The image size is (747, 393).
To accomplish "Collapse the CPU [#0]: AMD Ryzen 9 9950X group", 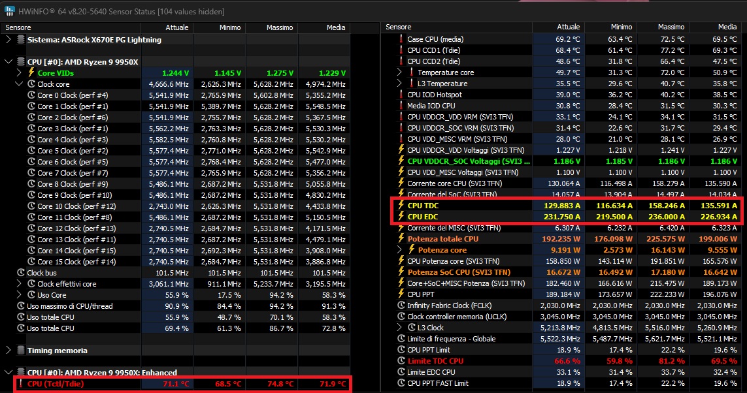I will pos(8,62).
